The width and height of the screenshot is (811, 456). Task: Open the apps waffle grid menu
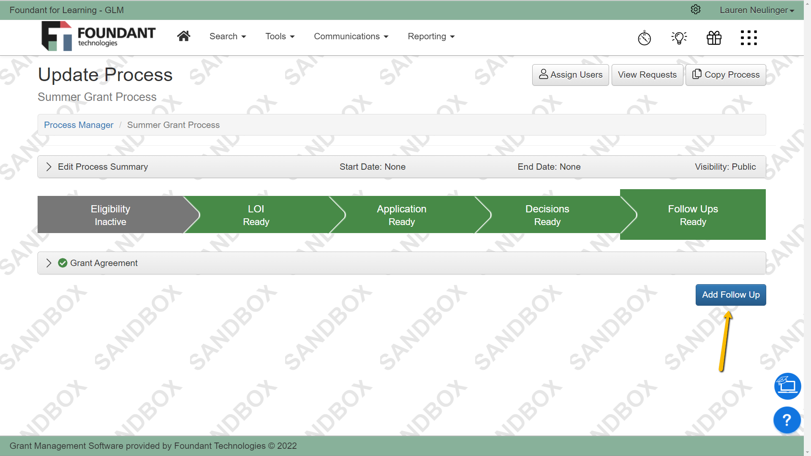(748, 38)
